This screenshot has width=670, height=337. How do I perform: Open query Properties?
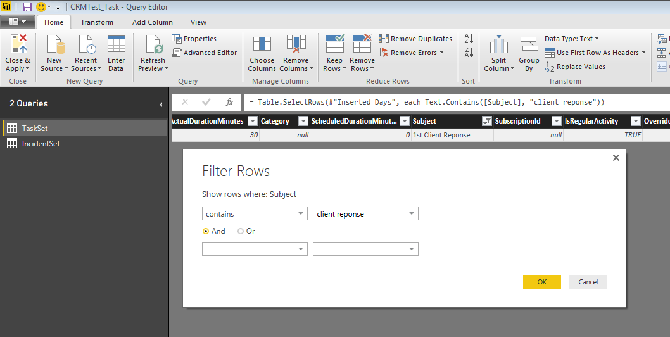[194, 39]
